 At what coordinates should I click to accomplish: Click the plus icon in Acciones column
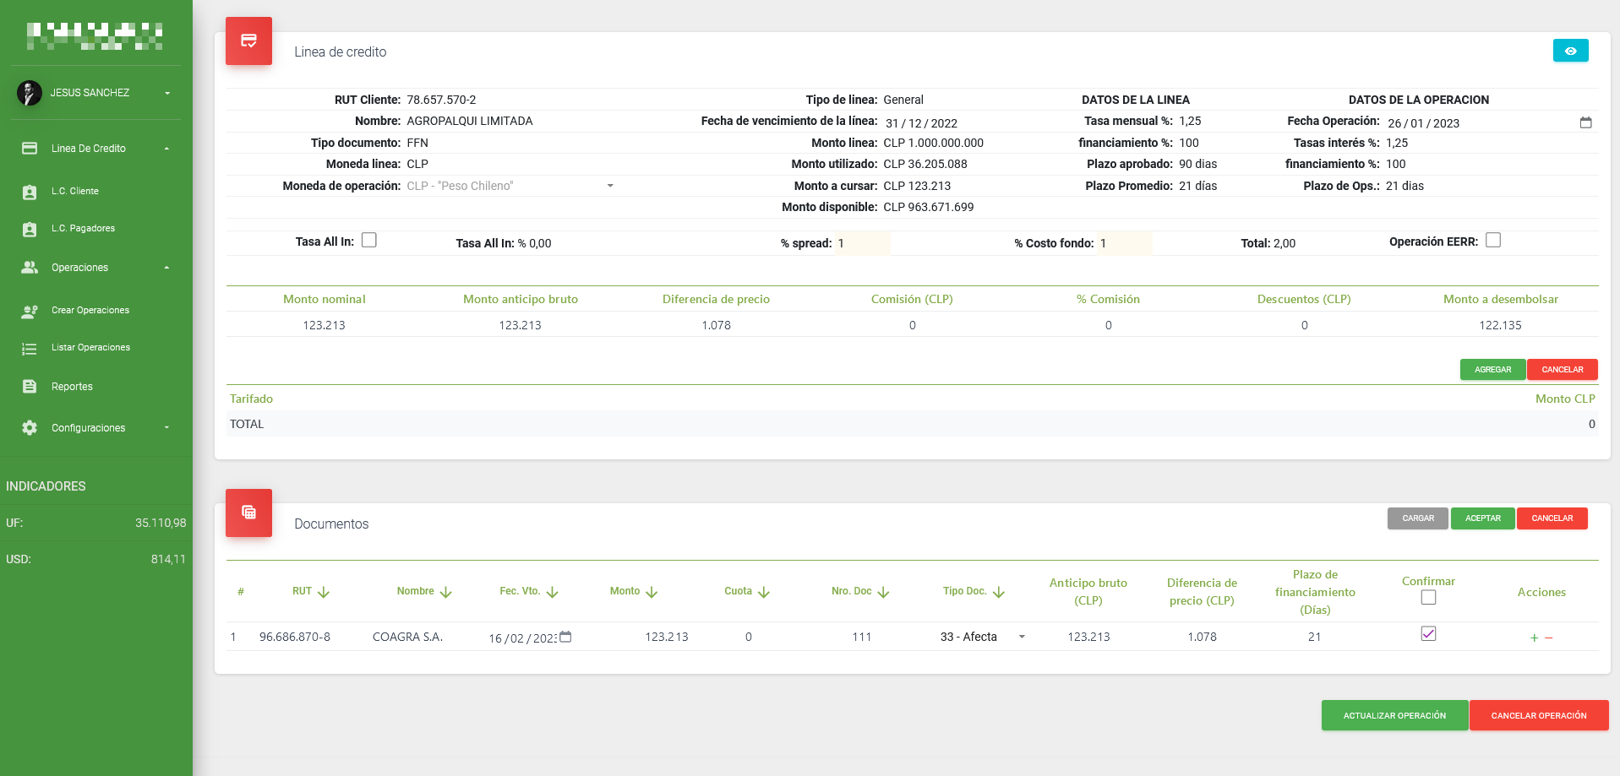pyautogui.click(x=1534, y=638)
